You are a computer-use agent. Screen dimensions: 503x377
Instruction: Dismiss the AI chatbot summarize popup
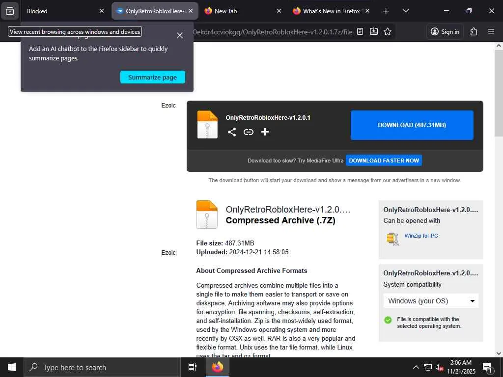[x=180, y=35]
